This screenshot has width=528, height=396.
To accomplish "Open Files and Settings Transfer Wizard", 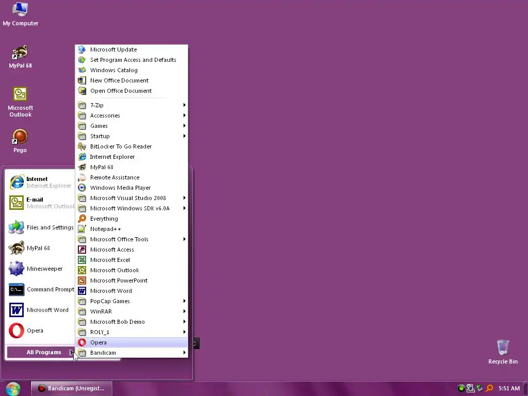I will (x=41, y=227).
